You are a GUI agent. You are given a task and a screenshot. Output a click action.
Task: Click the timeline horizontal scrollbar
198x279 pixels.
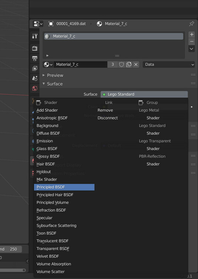pos(12,270)
